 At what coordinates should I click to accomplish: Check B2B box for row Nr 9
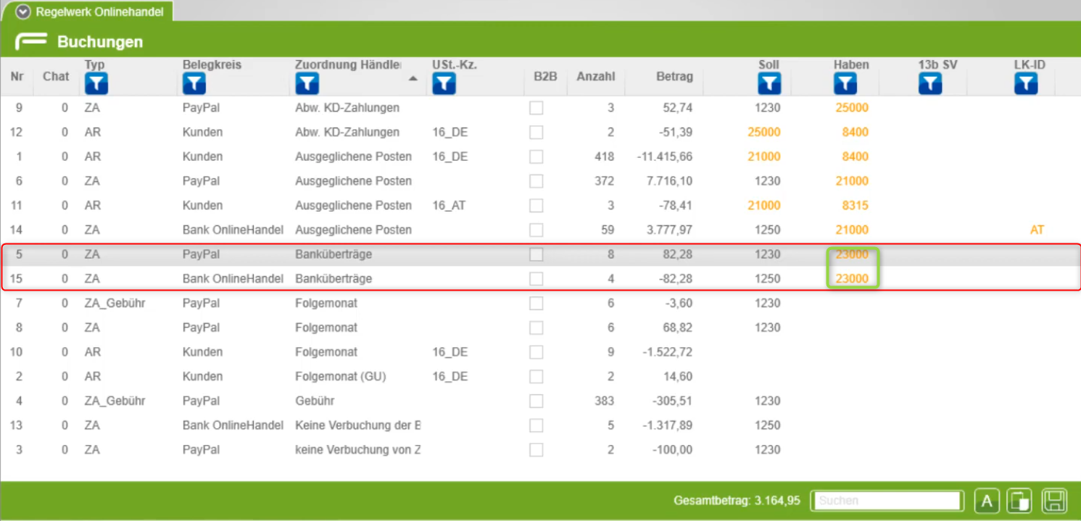pyautogui.click(x=536, y=108)
